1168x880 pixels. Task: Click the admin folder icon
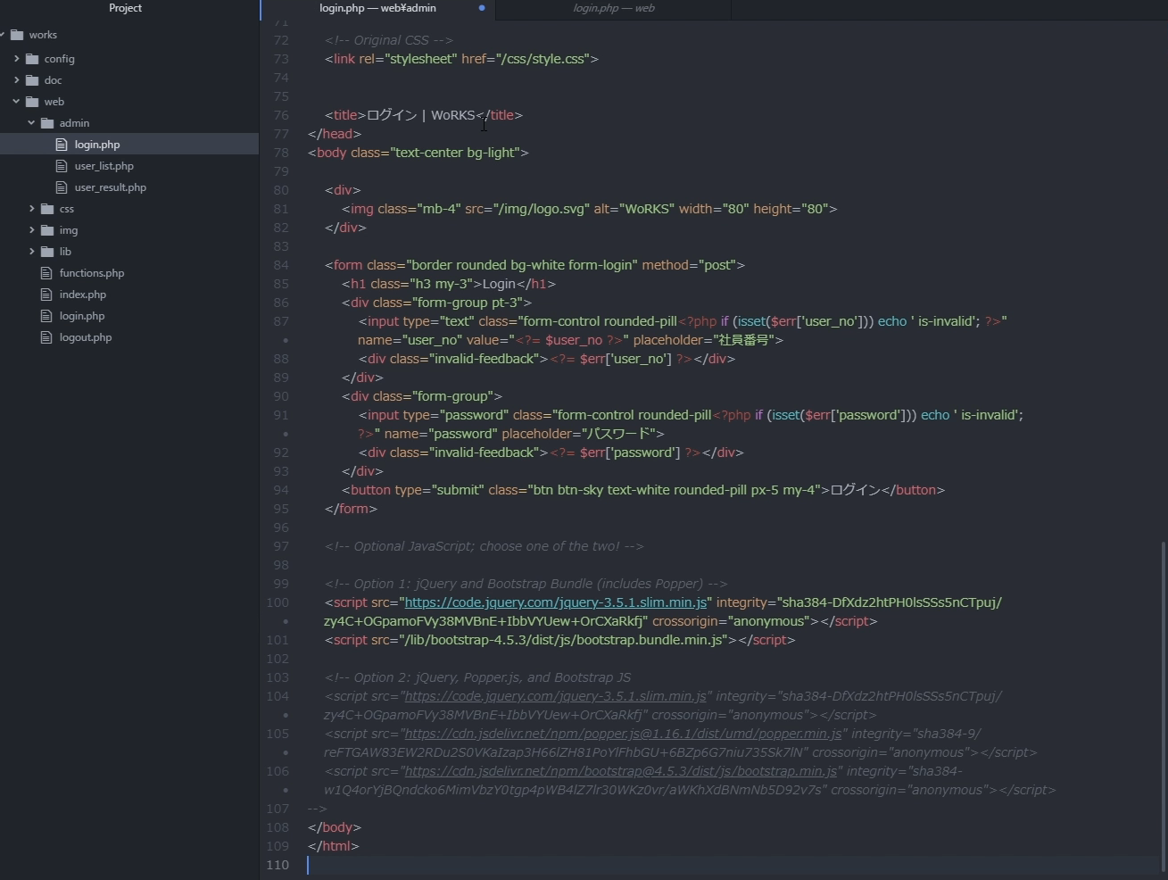click(x=47, y=123)
